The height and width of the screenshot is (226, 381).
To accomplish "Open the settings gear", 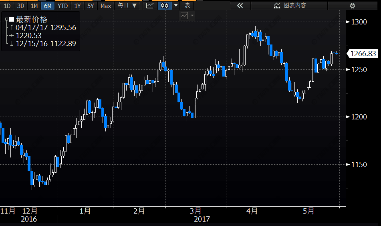I will (x=352, y=6).
